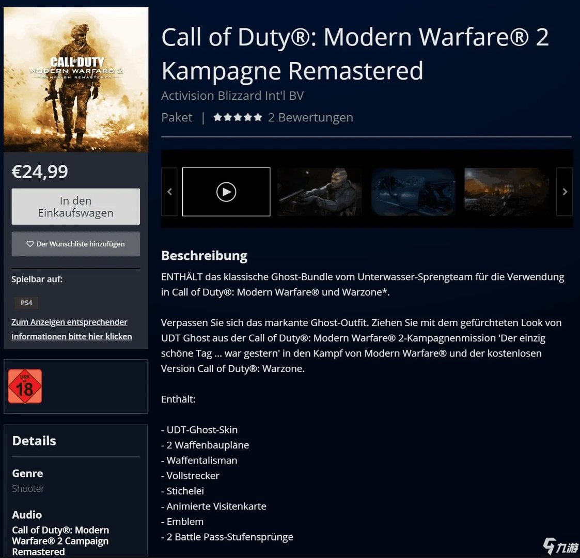Click the next media carousel arrow
The width and height of the screenshot is (580, 558).
point(565,192)
